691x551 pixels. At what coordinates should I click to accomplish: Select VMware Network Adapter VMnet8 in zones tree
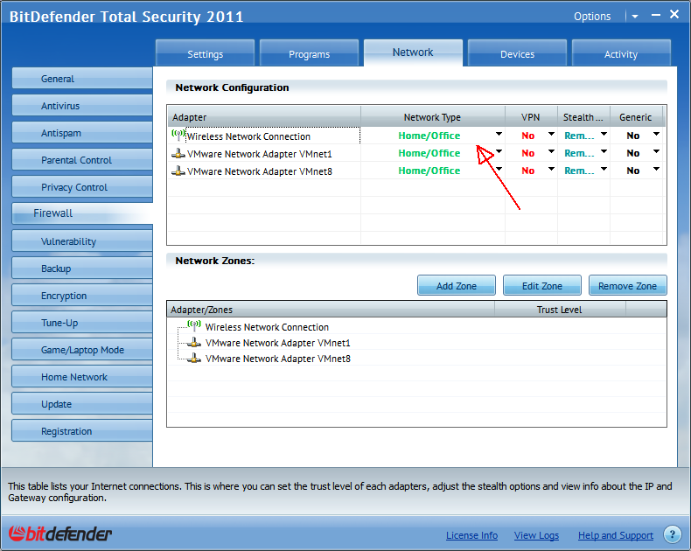tap(277, 359)
